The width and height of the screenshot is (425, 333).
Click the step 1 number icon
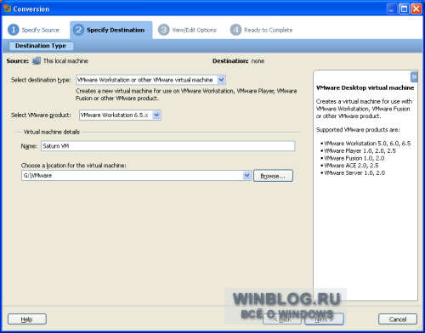coord(13,30)
